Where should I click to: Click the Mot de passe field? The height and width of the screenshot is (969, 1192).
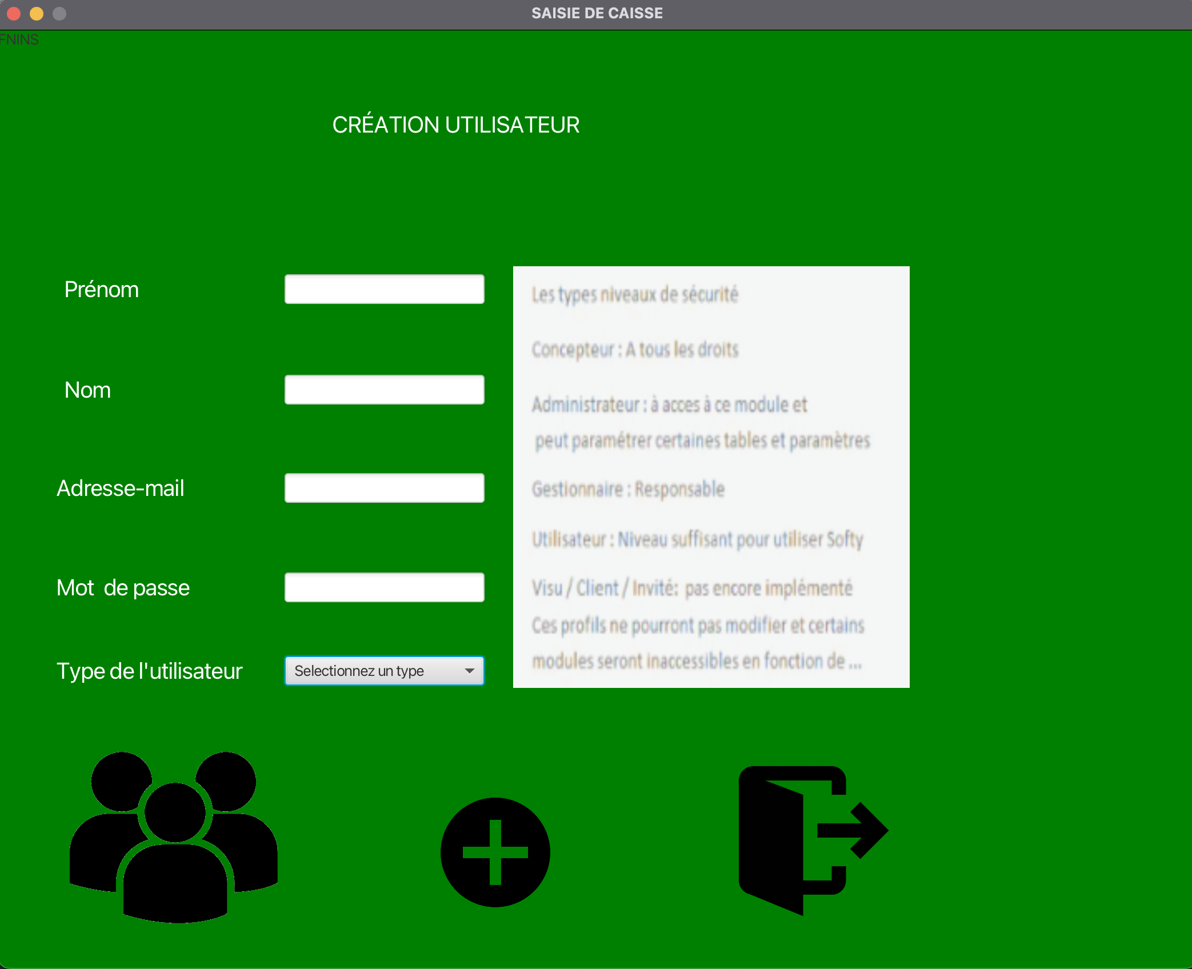[x=384, y=587]
